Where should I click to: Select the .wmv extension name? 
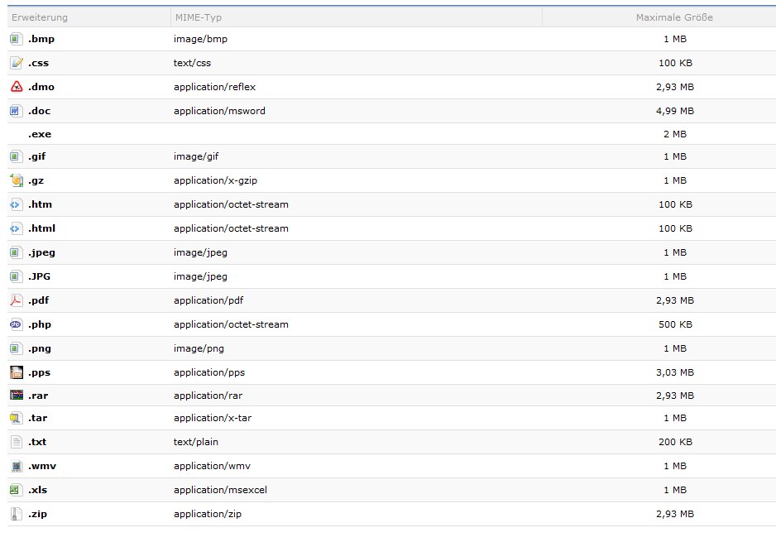click(41, 466)
